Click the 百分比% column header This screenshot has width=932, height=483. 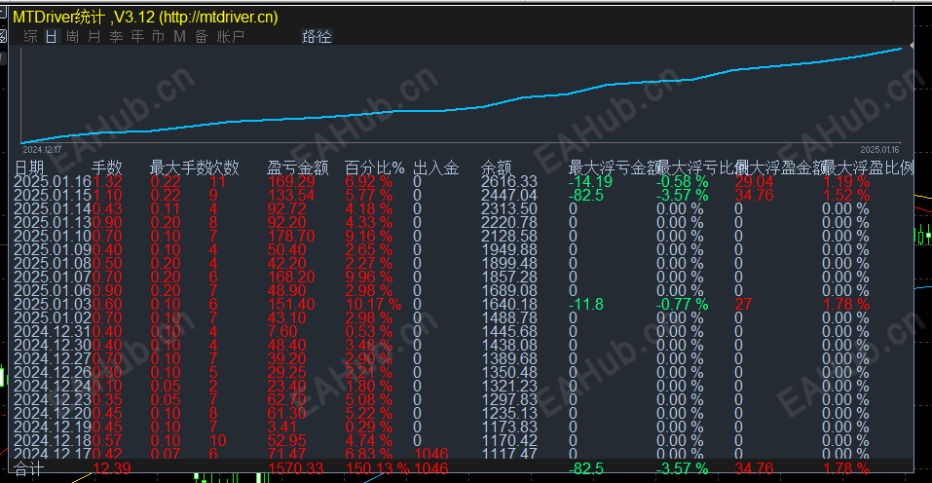tap(375, 168)
